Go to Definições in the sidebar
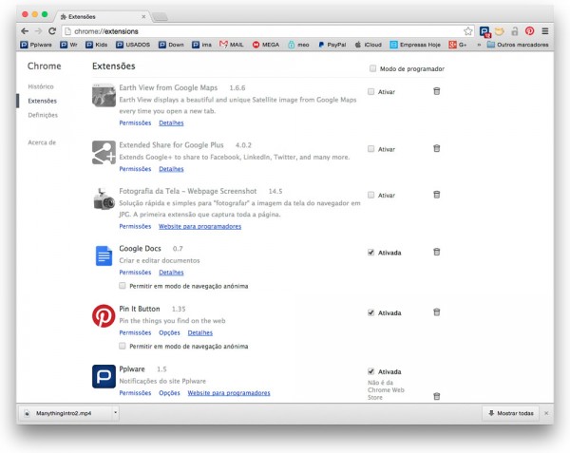 (x=43, y=115)
